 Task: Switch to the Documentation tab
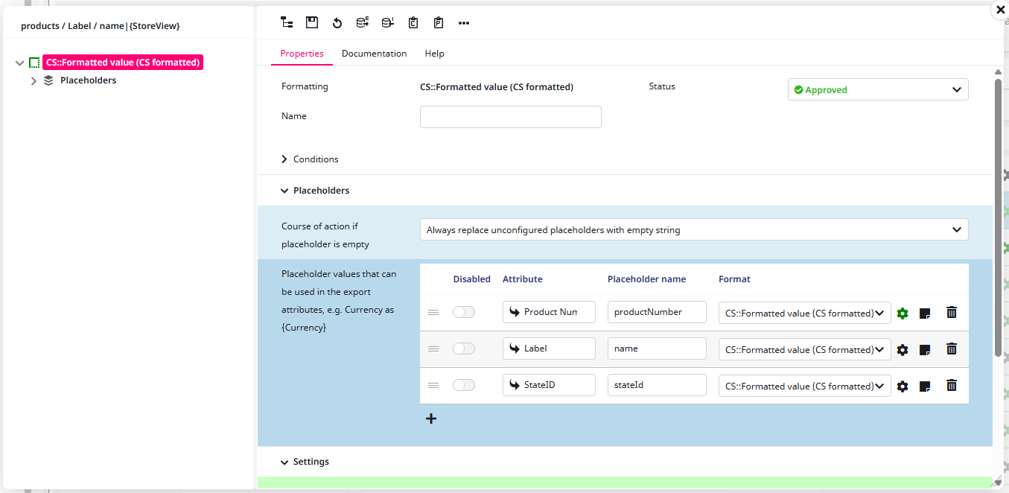click(374, 54)
